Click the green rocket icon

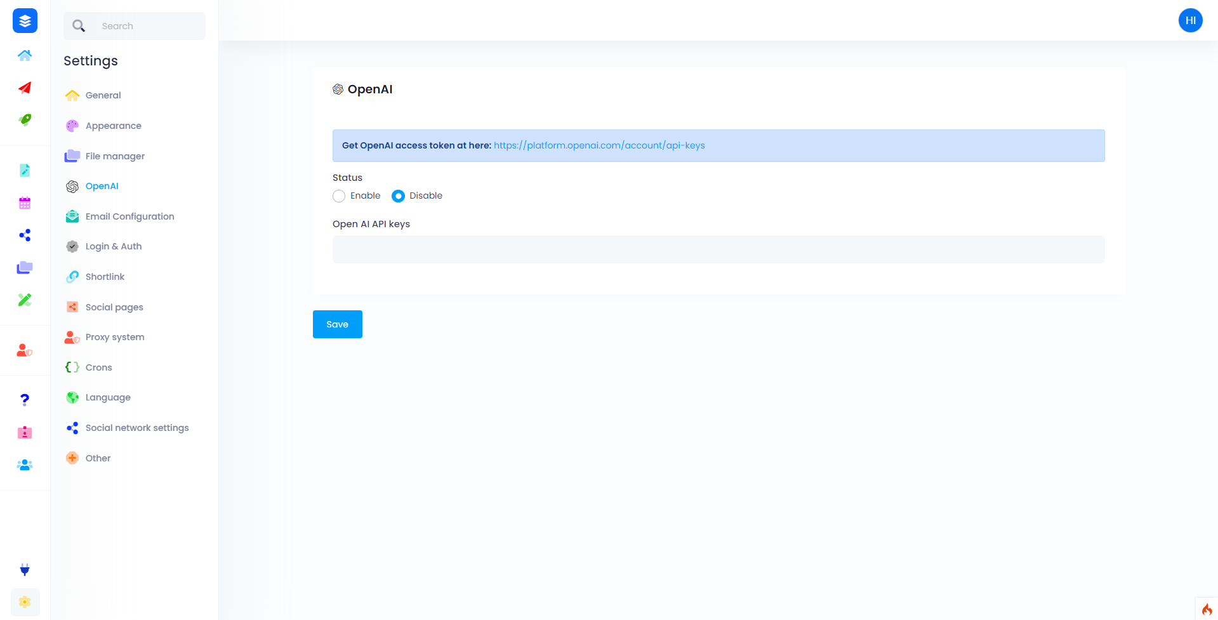coord(25,120)
